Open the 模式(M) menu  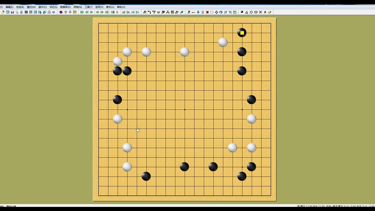click(x=31, y=7)
